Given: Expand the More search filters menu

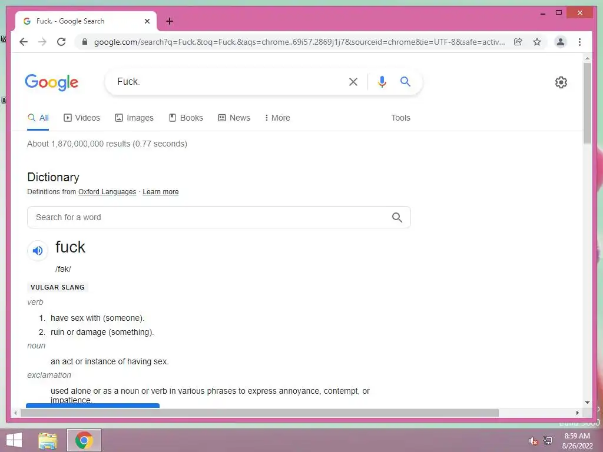Looking at the screenshot, I should (x=277, y=118).
